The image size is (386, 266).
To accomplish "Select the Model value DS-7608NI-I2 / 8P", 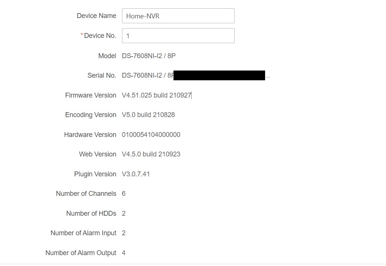I will point(149,56).
